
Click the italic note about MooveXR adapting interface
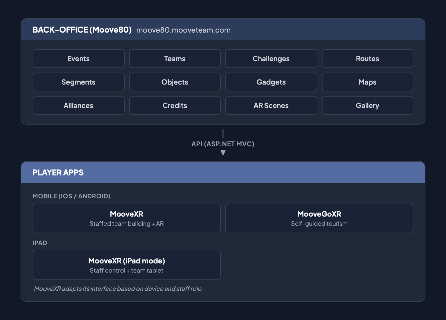118,289
